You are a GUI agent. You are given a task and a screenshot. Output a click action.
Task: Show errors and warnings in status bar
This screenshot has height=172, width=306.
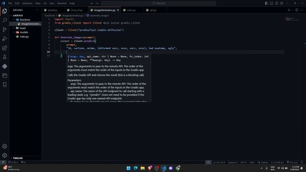[x=13, y=162]
